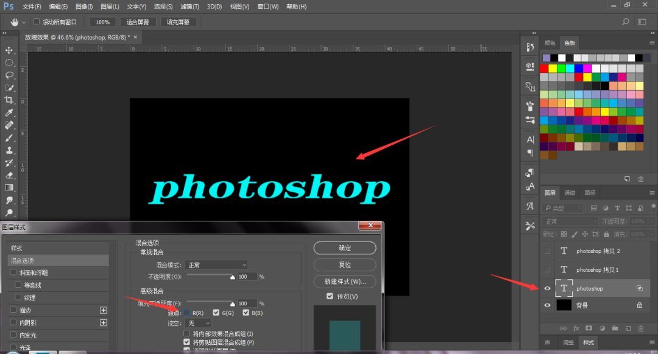Select the Healing Brush tool
The width and height of the screenshot is (658, 354).
point(9,125)
